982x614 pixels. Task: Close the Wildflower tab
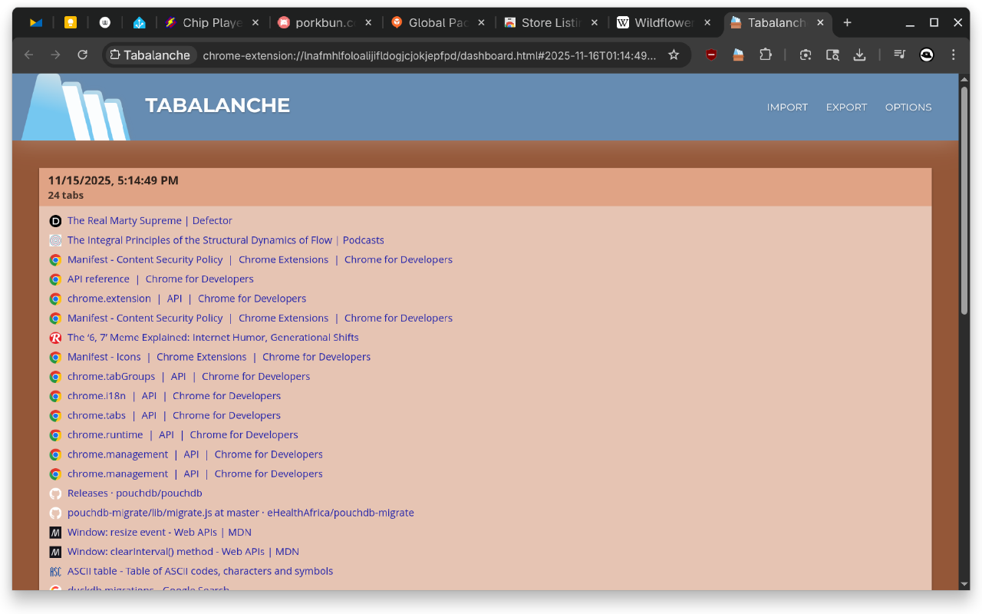[x=707, y=23]
